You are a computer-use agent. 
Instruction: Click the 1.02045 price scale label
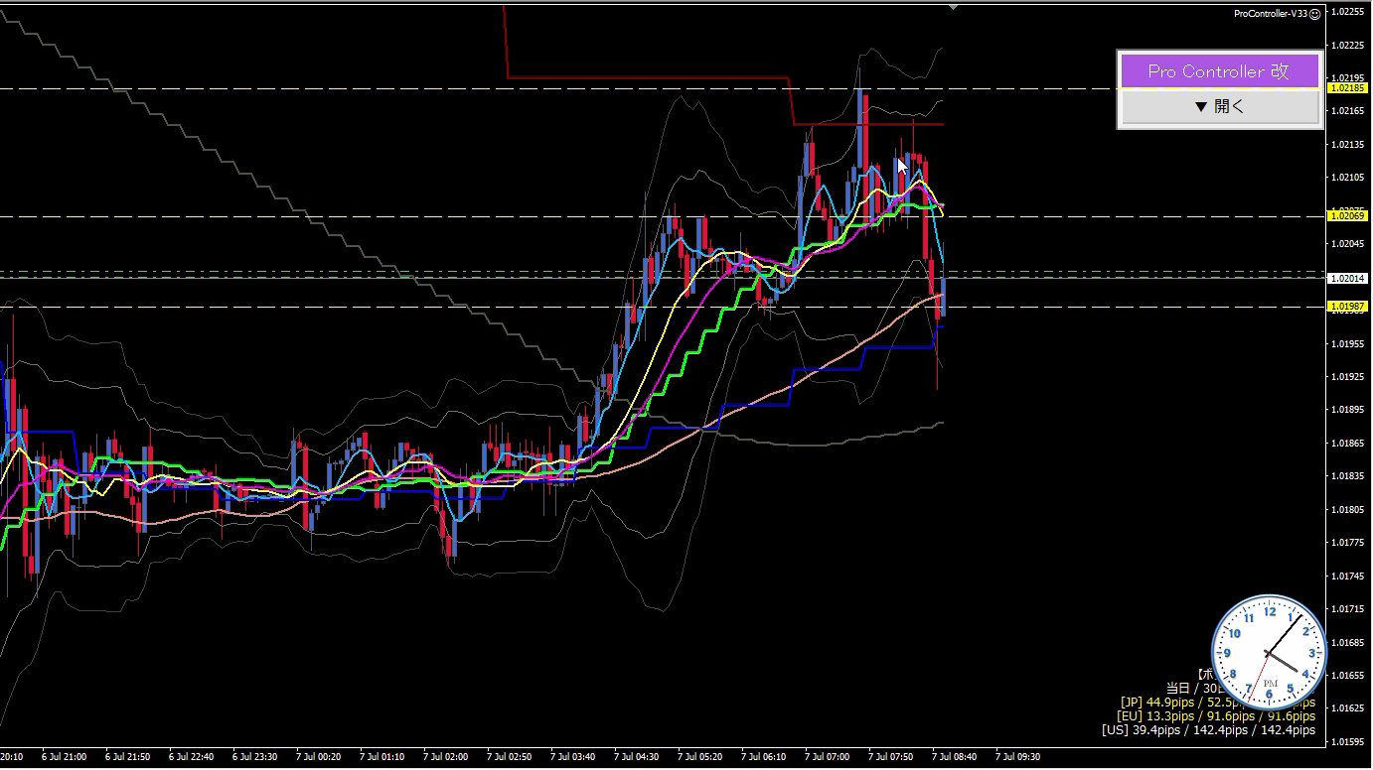click(x=1347, y=244)
